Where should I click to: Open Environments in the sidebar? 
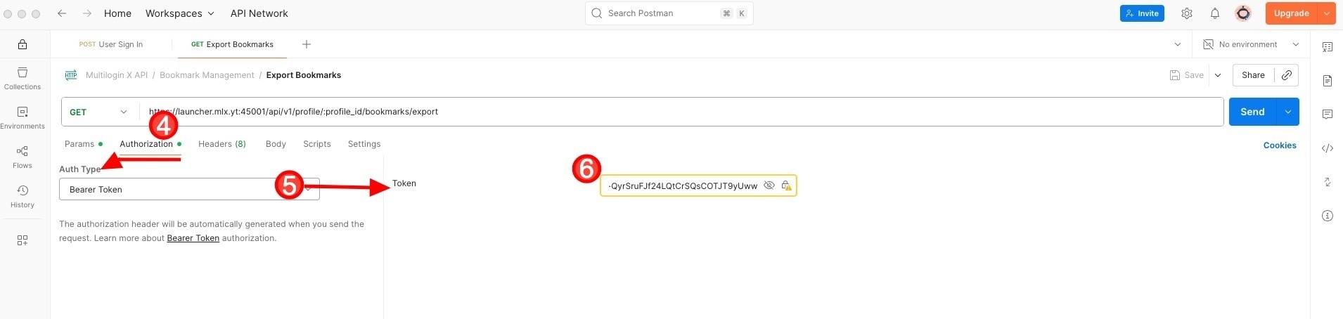point(23,118)
